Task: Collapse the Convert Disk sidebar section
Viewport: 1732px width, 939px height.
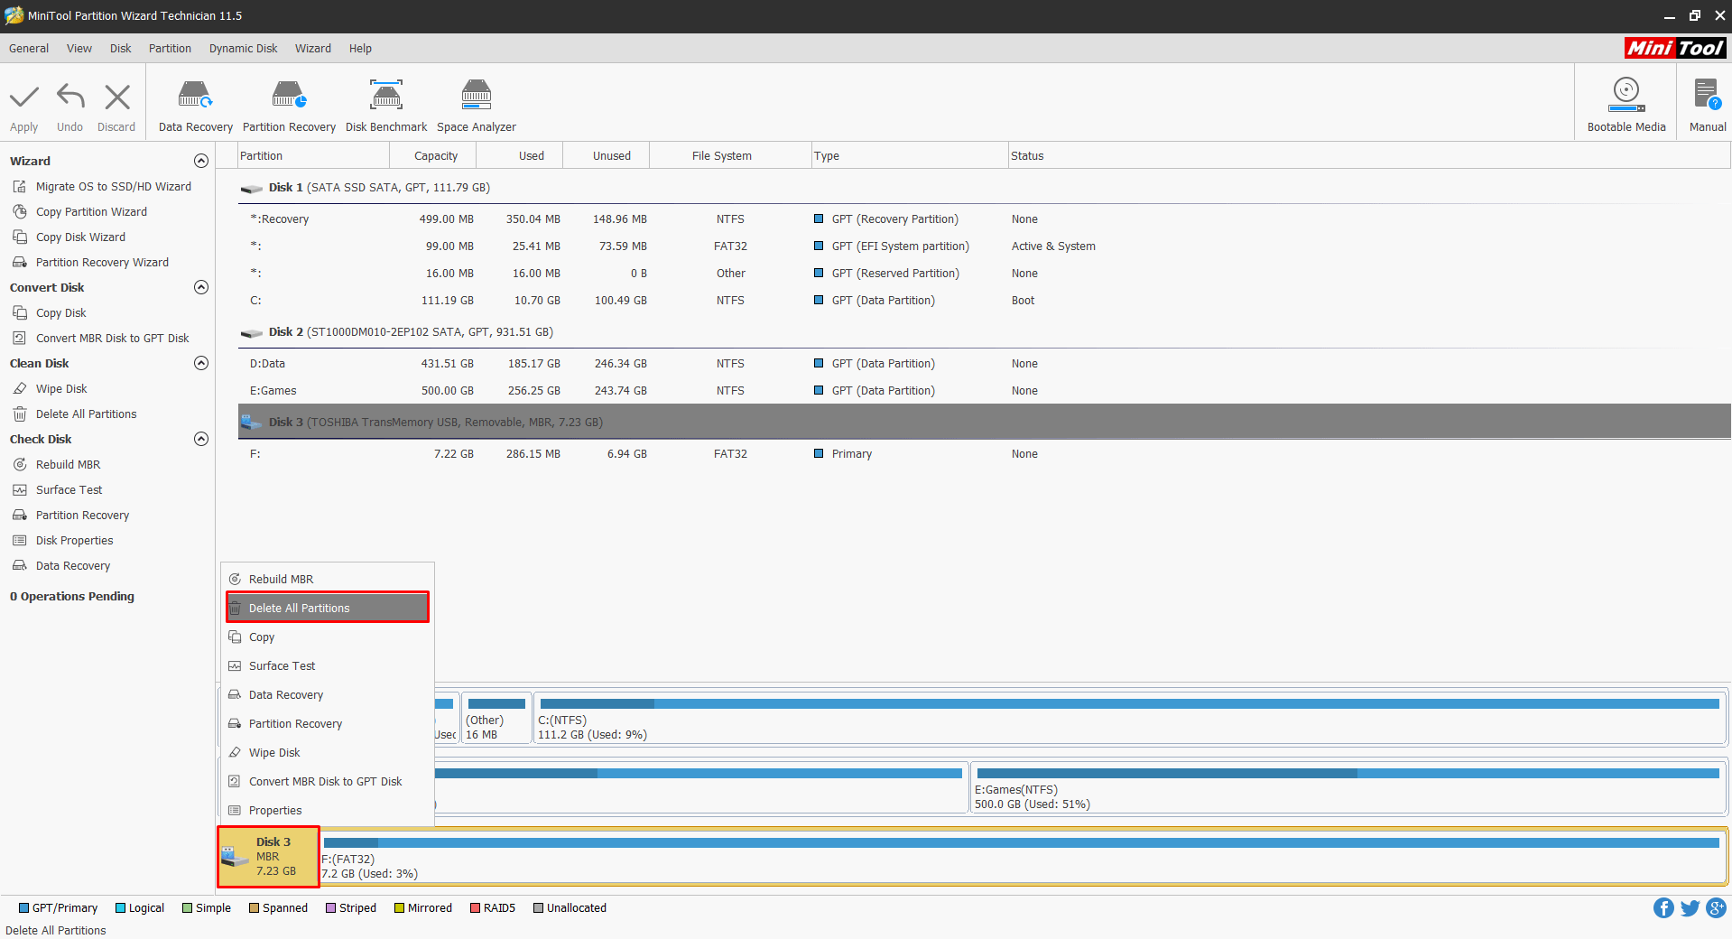Action: pos(201,287)
